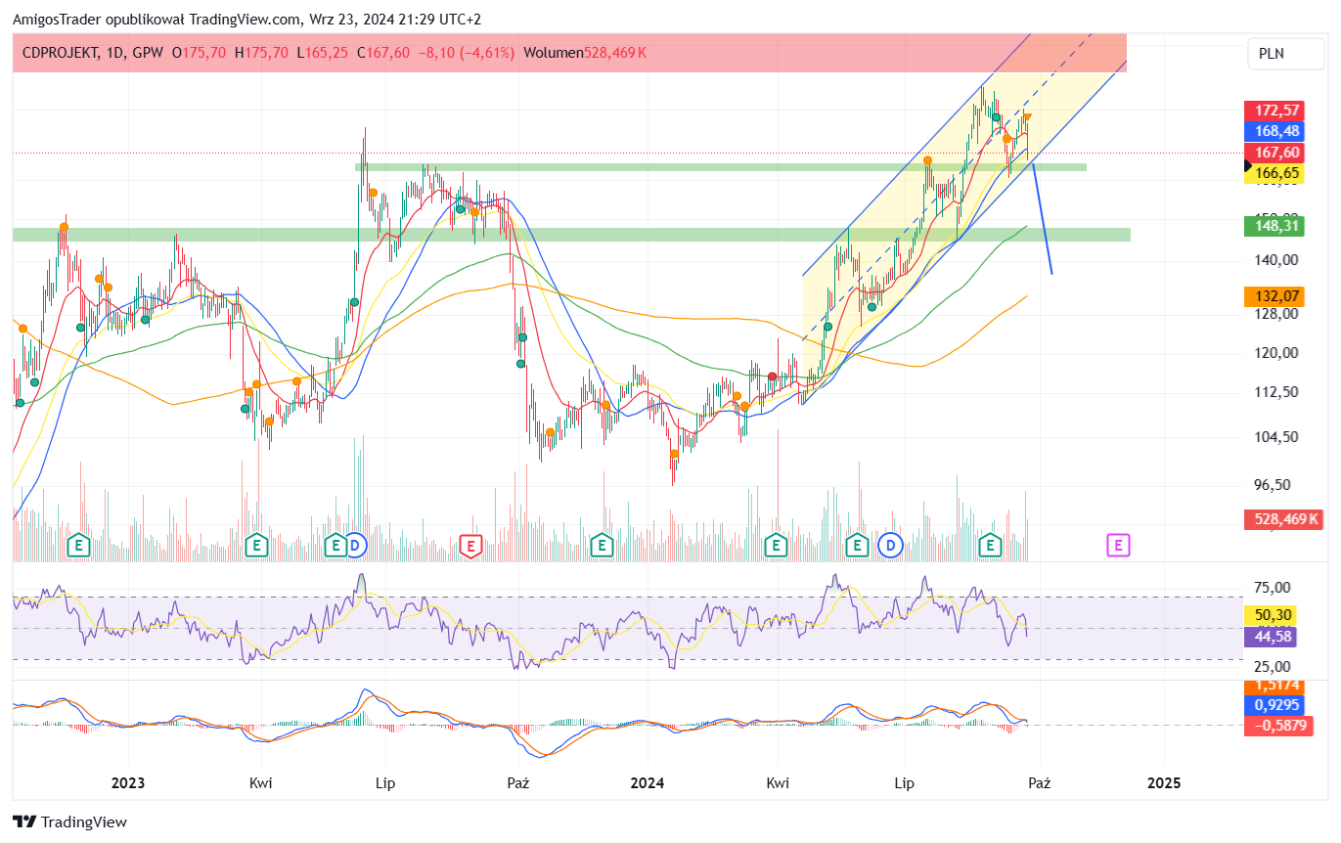This screenshot has height=843, width=1341.
Task: Click the red 528,469 K volume label
Action: pos(1282,520)
